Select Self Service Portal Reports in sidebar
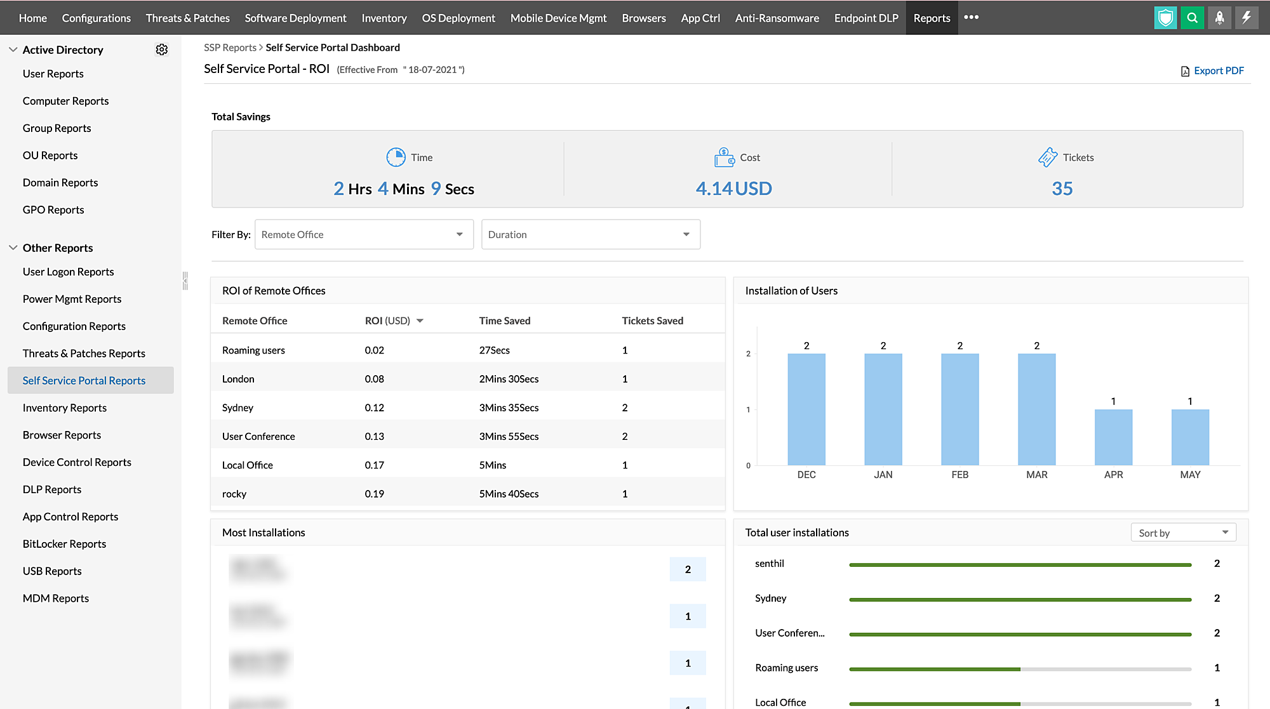This screenshot has height=709, width=1270. [84, 380]
